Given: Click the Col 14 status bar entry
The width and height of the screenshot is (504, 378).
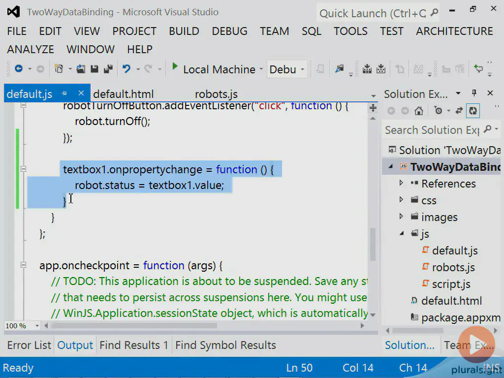Looking at the screenshot, I should [358, 368].
